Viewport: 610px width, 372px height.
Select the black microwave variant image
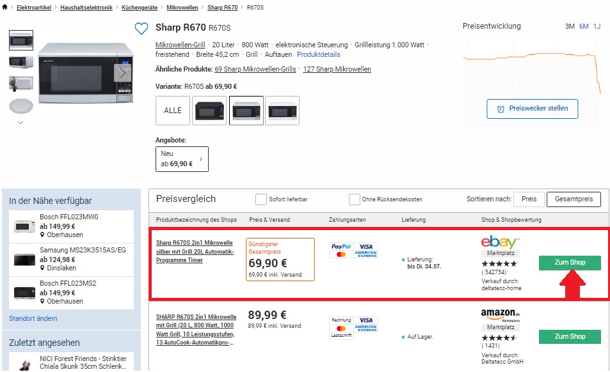pos(209,111)
